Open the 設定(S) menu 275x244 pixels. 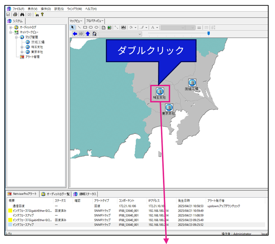pos(59,8)
